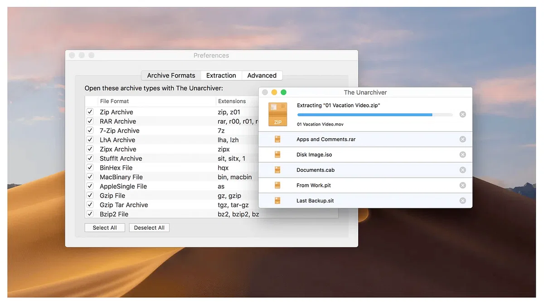Screen dimensions: 544x305
Task: Click the 'zip, z01' extensions cell
Action: pyautogui.click(x=229, y=112)
